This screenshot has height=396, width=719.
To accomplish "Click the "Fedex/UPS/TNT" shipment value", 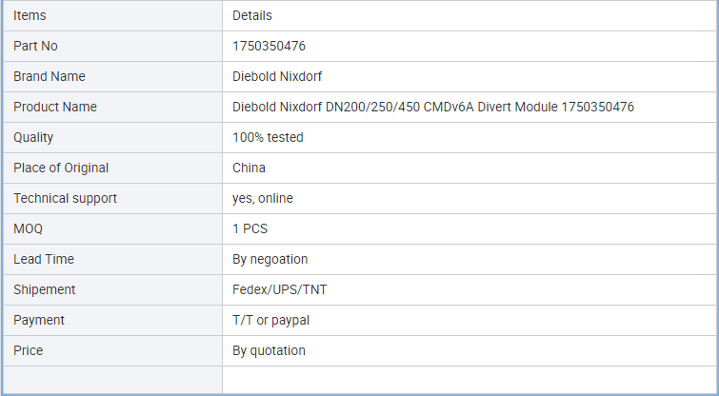I will coord(280,289).
